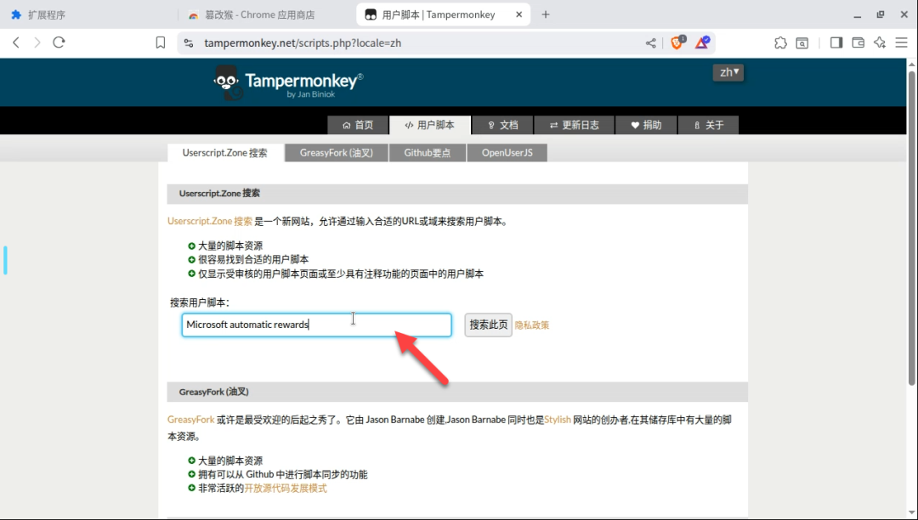Click the Userscript.Zone 搜索 section header
Viewport: 918px width, 520px height.
click(x=457, y=194)
